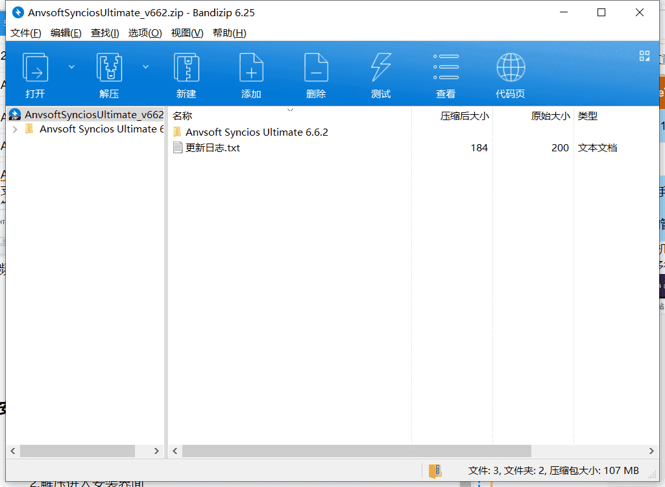The height and width of the screenshot is (487, 665).
Task: Click the 新建 (New) archive icon
Action: pyautogui.click(x=187, y=67)
